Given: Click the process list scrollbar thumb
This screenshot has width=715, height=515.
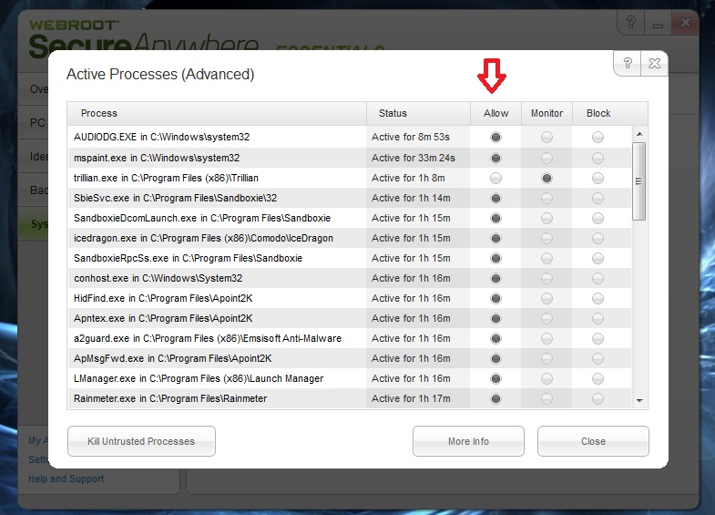Looking at the screenshot, I should (x=639, y=181).
